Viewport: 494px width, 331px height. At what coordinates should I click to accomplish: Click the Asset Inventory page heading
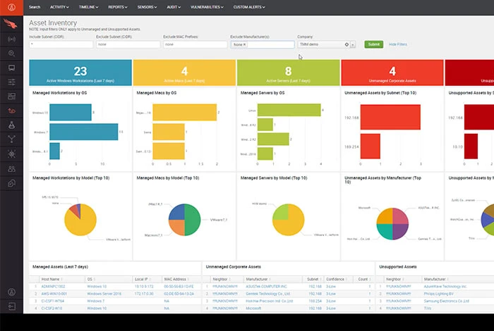click(53, 23)
